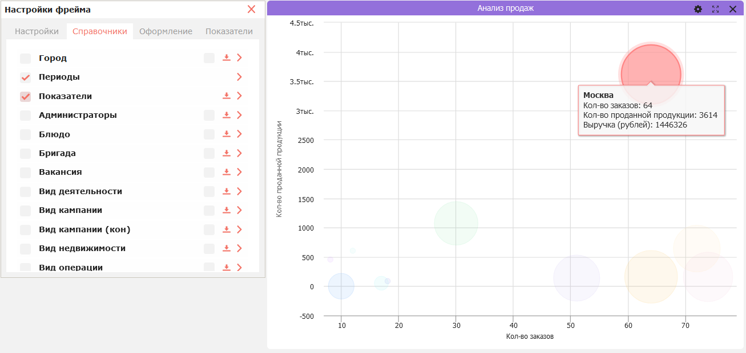Image resolution: width=746 pixels, height=353 pixels.
Task: Select the Справочники tab
Action: coord(100,31)
